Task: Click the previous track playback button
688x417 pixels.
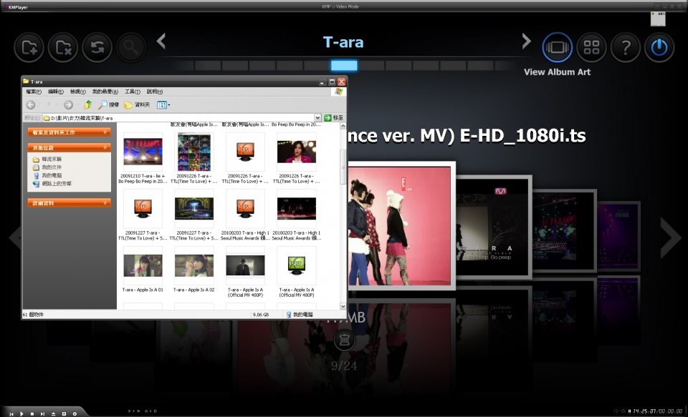Action: [x=11, y=413]
